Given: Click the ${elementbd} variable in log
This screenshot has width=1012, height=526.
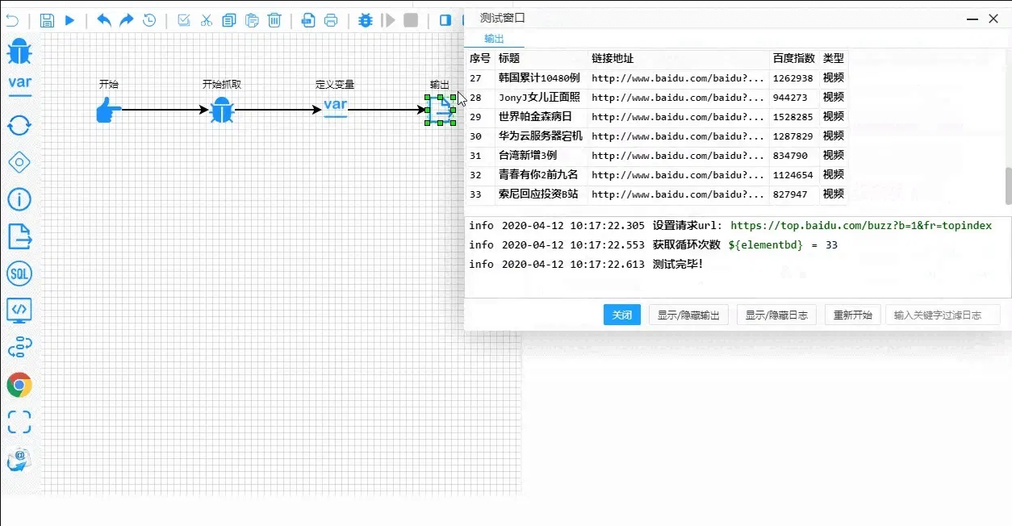Looking at the screenshot, I should [766, 245].
